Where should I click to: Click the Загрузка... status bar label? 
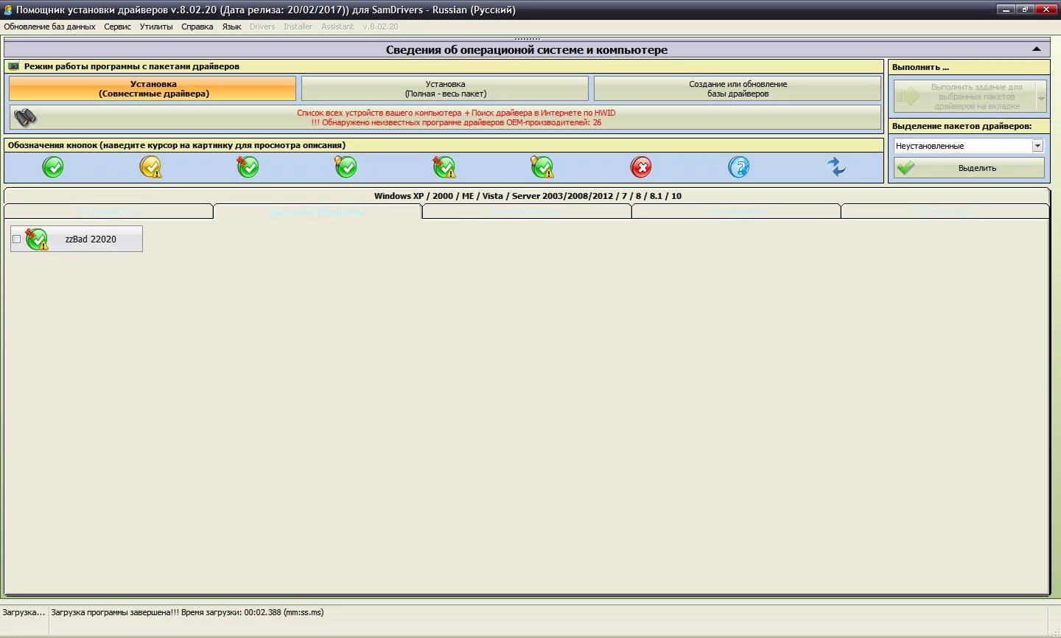click(x=24, y=612)
